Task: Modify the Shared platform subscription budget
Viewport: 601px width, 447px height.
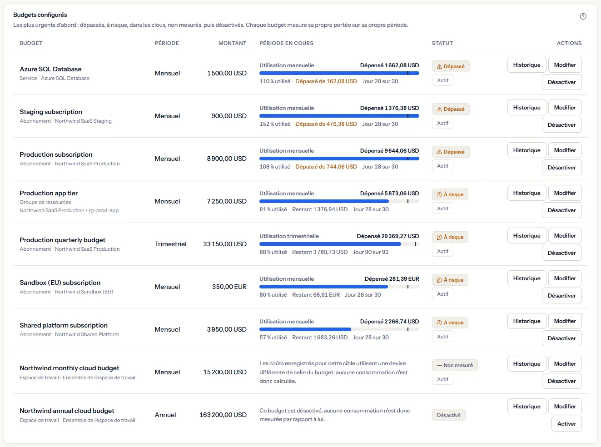Action: [565, 321]
